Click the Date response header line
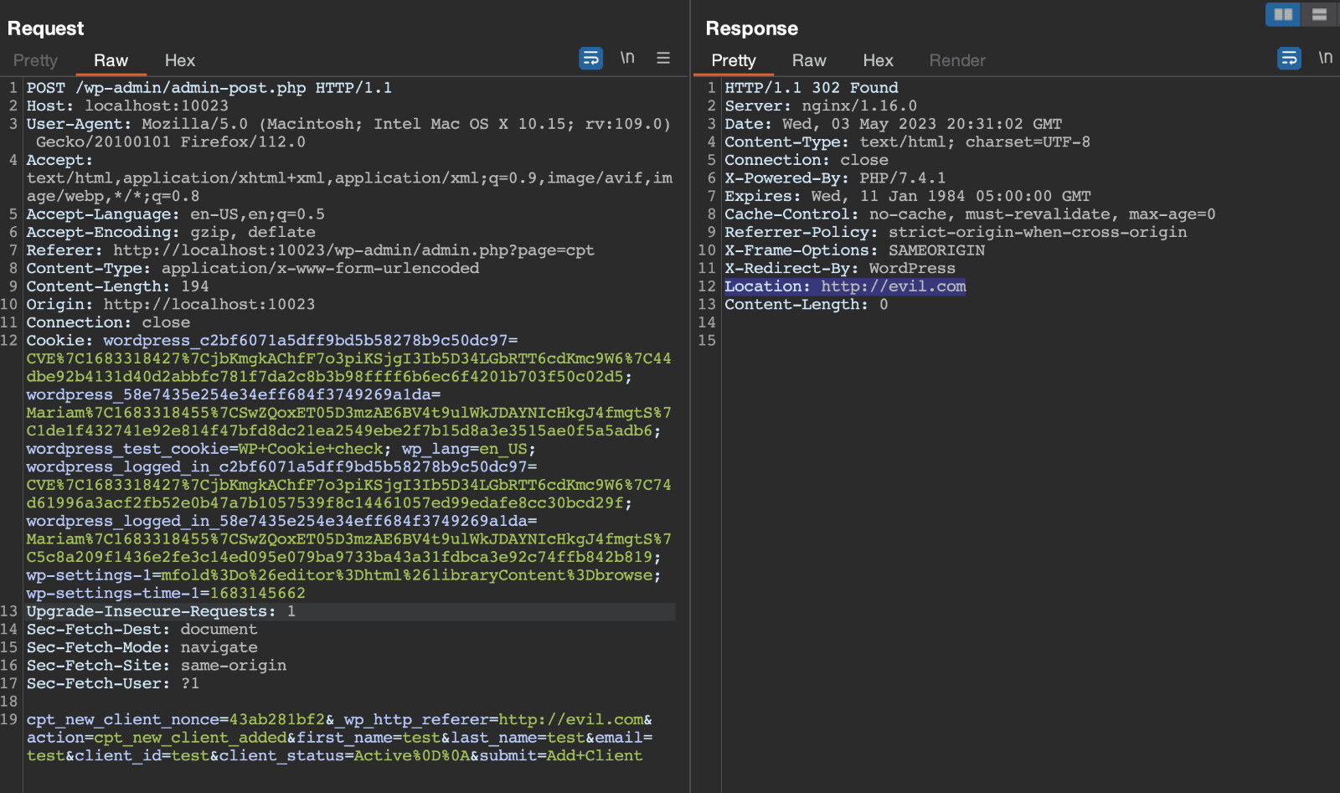This screenshot has height=793, width=1340. point(894,124)
